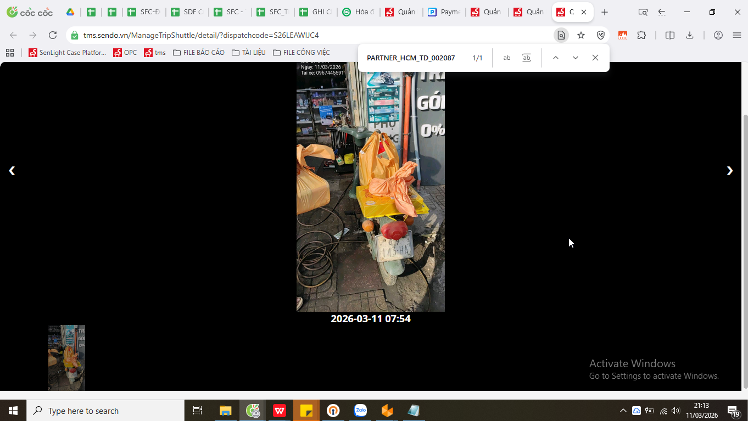The image size is (748, 421).
Task: Open the profile account icon
Action: coord(718,35)
